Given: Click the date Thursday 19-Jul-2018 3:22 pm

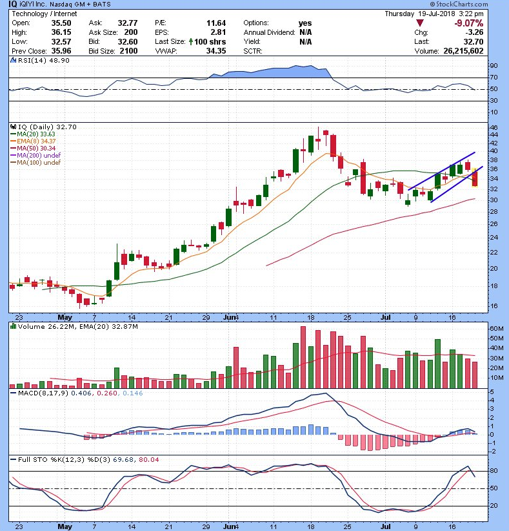Looking at the screenshot, I should (434, 14).
